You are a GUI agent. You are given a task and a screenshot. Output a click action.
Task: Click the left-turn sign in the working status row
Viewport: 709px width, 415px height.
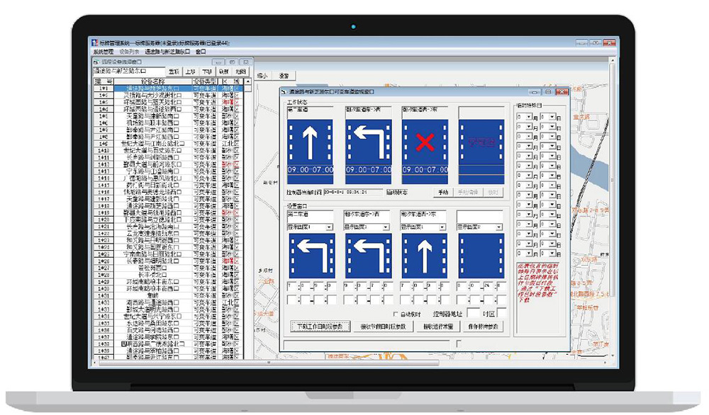368,145
